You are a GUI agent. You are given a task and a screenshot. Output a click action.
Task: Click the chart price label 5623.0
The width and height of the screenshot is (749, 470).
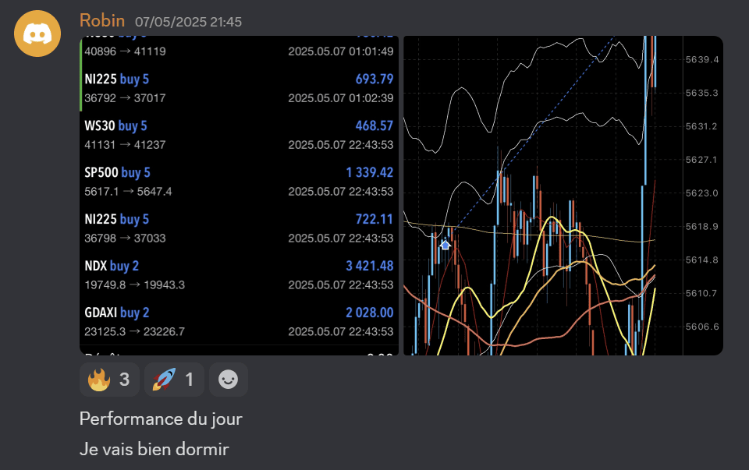coord(702,193)
